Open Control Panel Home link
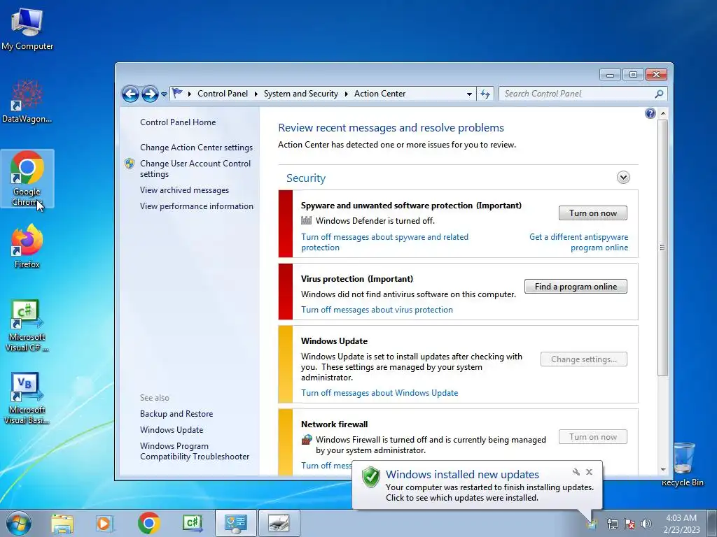 tap(178, 122)
